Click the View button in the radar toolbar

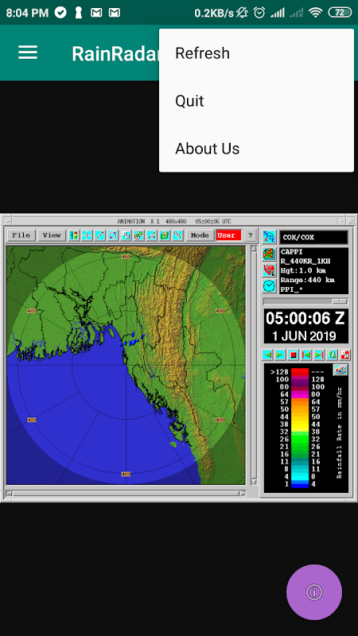click(x=52, y=235)
